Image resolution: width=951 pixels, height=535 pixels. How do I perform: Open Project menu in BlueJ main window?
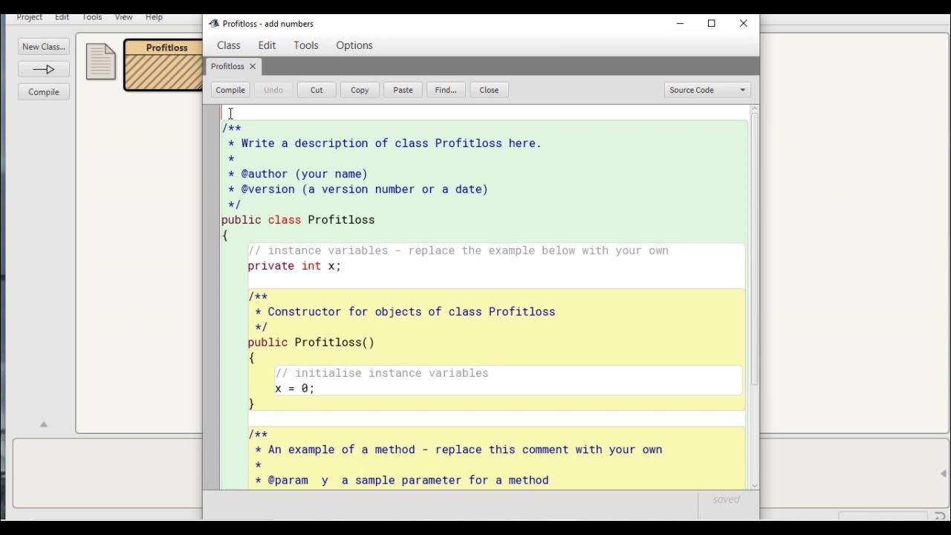point(30,16)
